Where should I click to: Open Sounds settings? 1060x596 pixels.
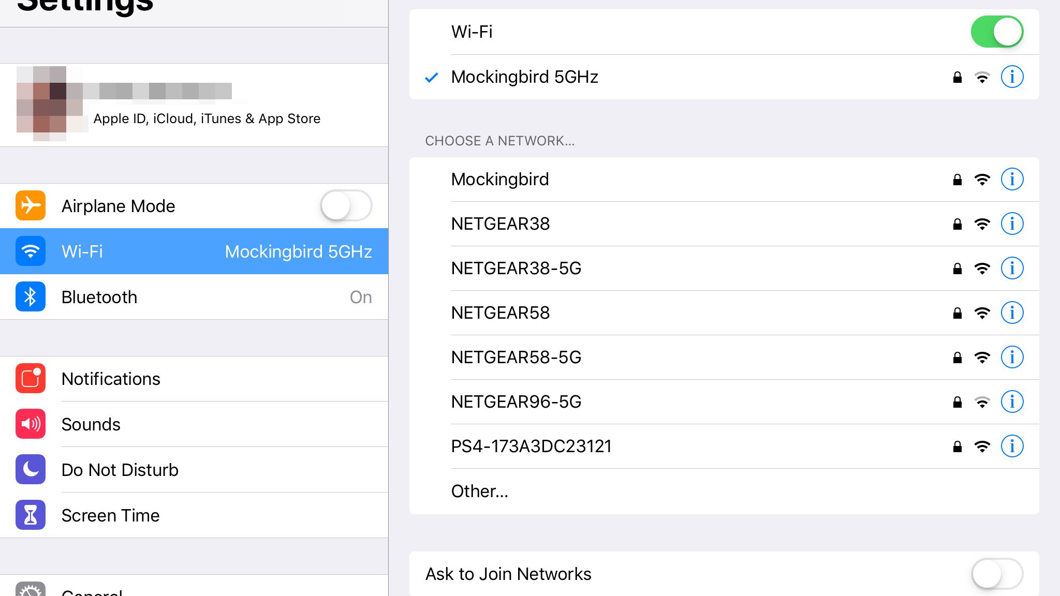pos(91,424)
